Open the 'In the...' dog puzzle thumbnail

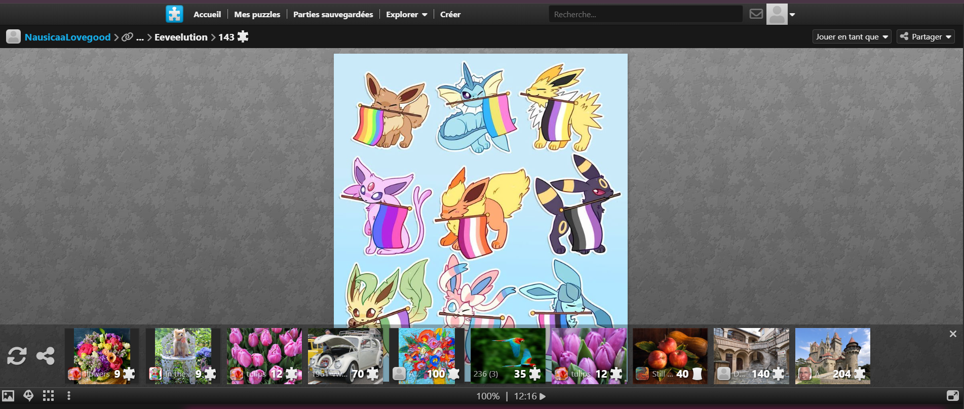pyautogui.click(x=183, y=356)
